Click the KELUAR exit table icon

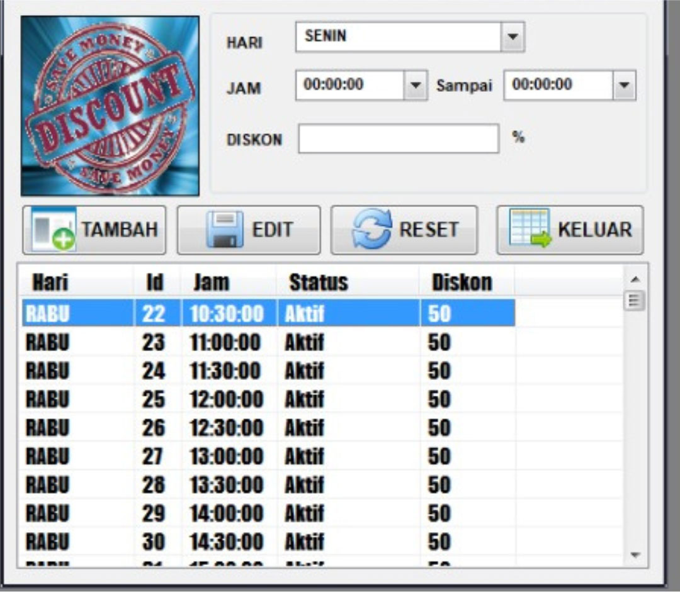click(x=530, y=230)
